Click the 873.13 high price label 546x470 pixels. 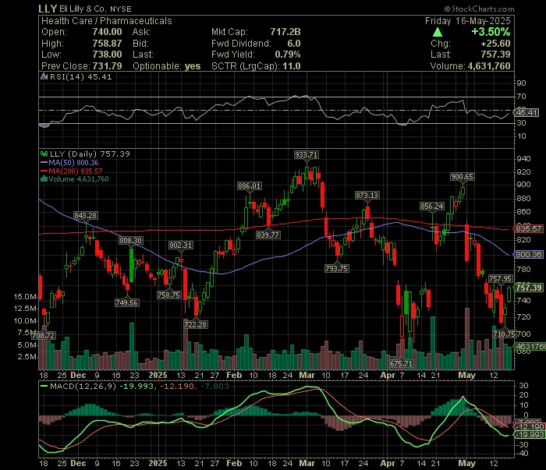click(367, 195)
